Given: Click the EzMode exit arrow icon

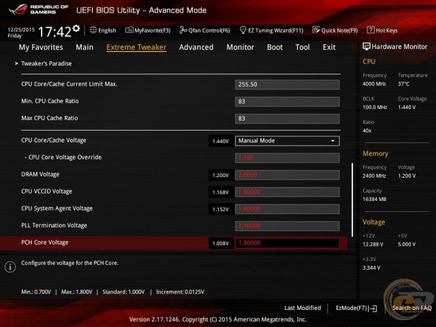Looking at the screenshot, I should (373, 309).
